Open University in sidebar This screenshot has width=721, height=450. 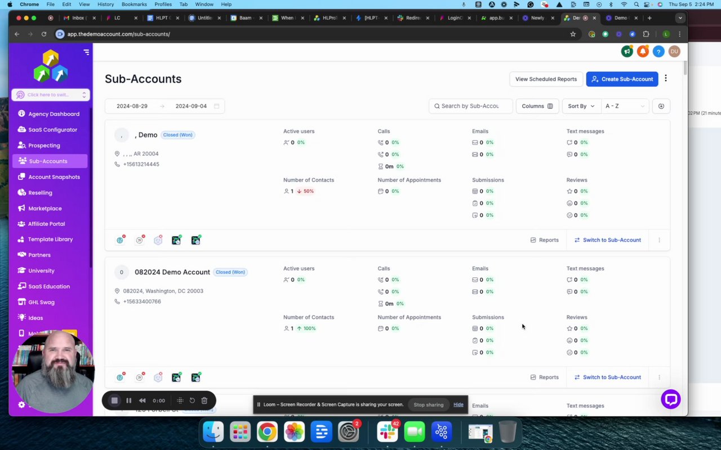coord(49,271)
